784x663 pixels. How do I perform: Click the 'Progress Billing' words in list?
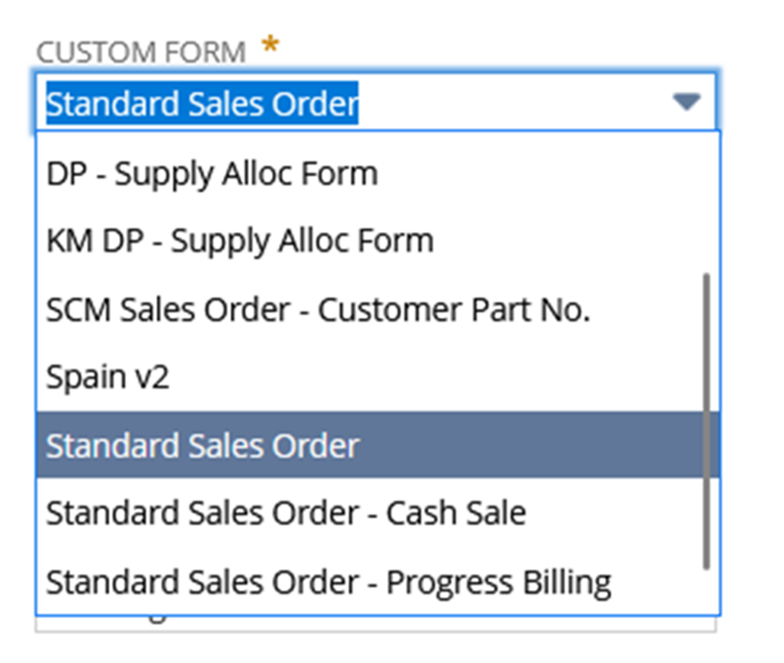tap(498, 582)
